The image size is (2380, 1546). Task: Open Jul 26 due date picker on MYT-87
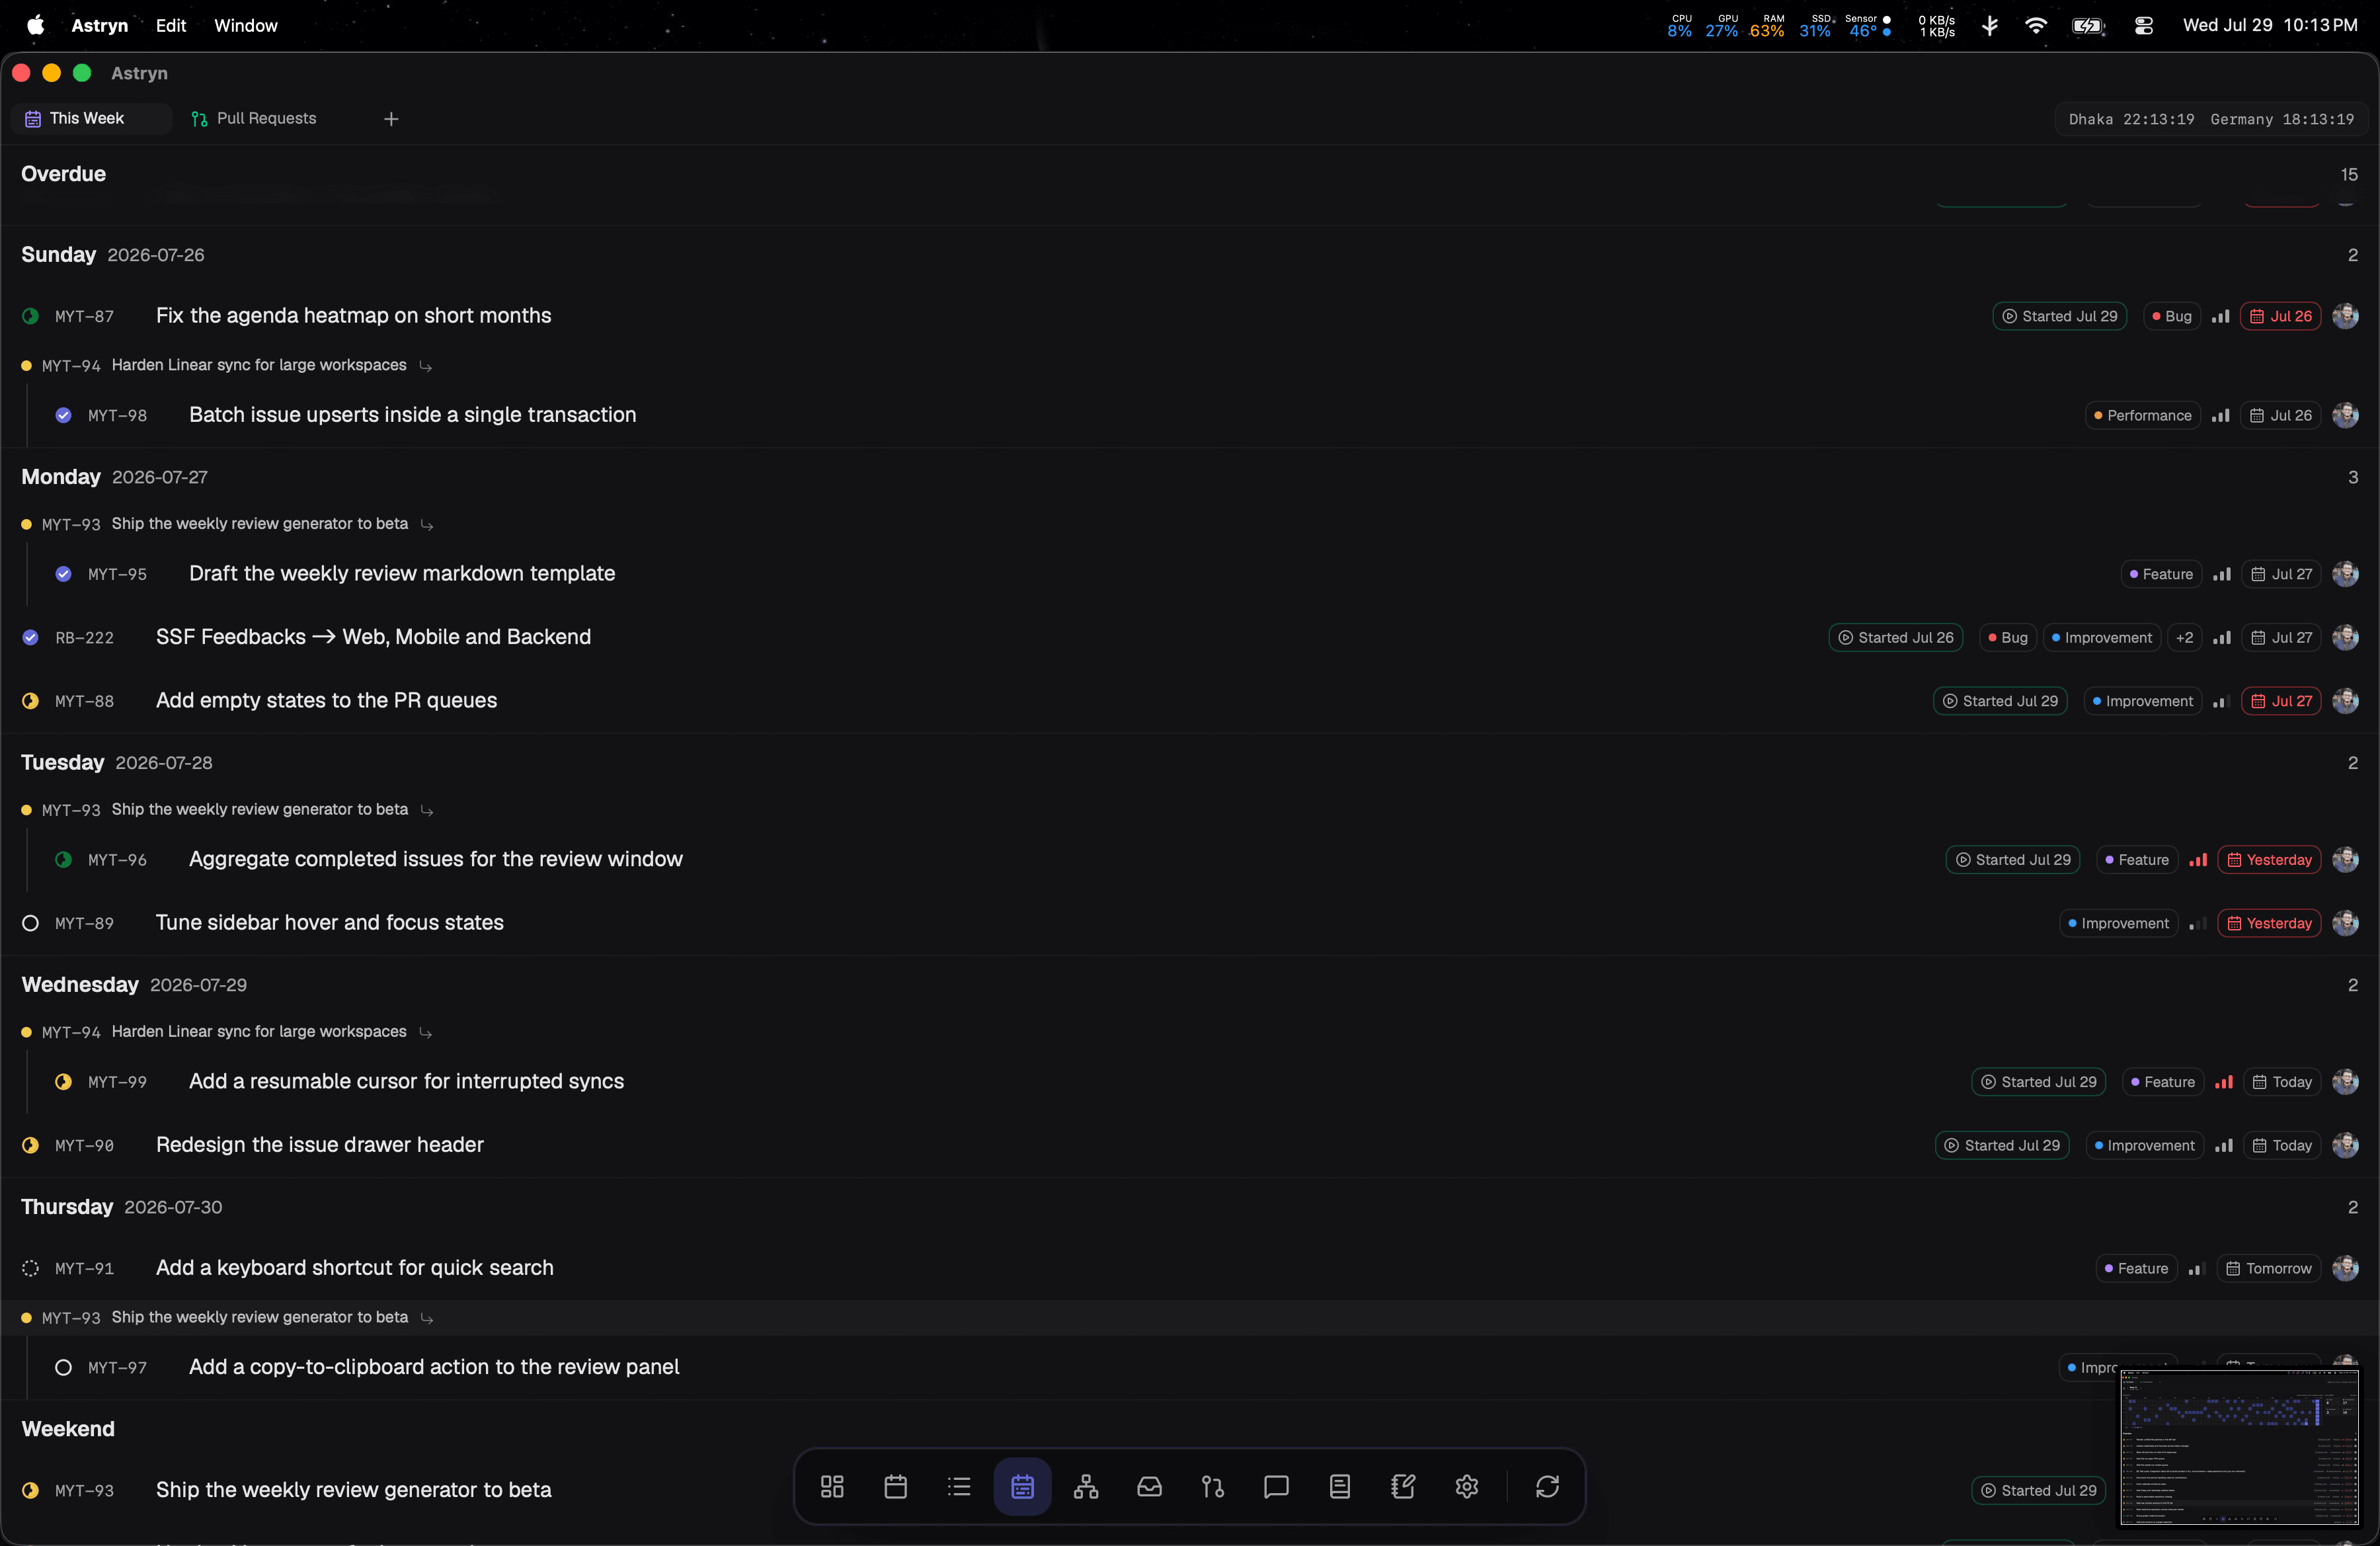pyautogui.click(x=2281, y=316)
